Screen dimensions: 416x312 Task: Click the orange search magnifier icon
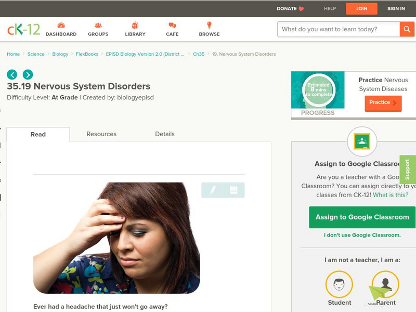click(x=405, y=29)
